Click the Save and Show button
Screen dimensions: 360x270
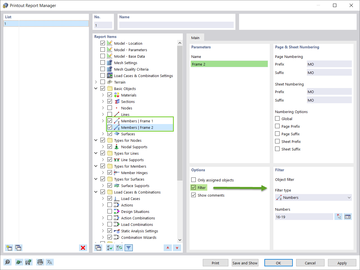(245, 263)
